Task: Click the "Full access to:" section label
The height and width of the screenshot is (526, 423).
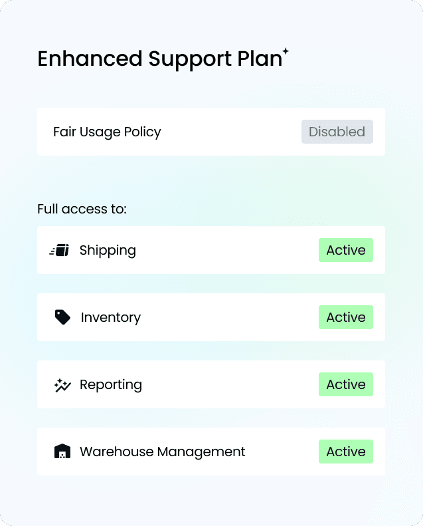Action: [x=82, y=209]
